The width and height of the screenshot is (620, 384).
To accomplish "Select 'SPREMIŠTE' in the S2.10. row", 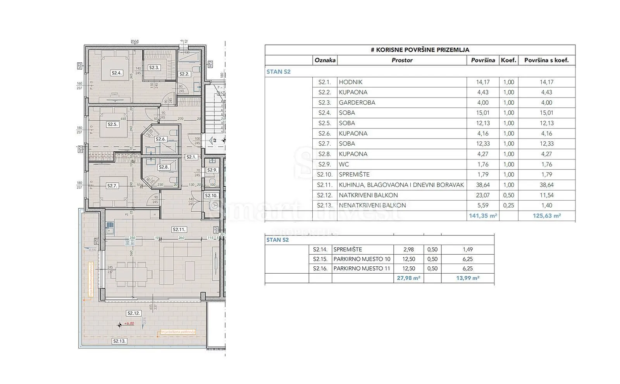I will pos(354,175).
